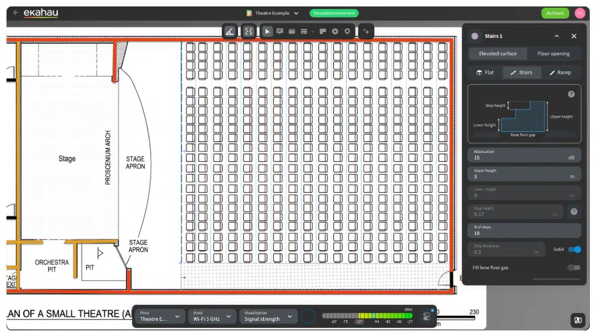
Task: Click the circular loading indicator in bottom bar
Action: 307,316
